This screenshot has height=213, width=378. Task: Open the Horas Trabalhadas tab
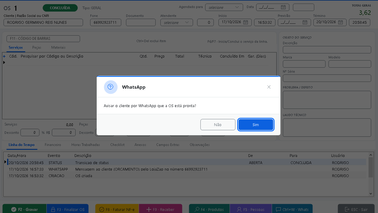pyautogui.click(x=86, y=145)
